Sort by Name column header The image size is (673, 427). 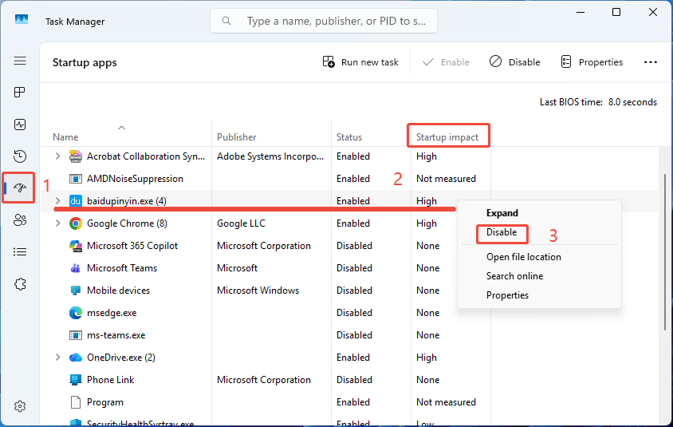65,137
